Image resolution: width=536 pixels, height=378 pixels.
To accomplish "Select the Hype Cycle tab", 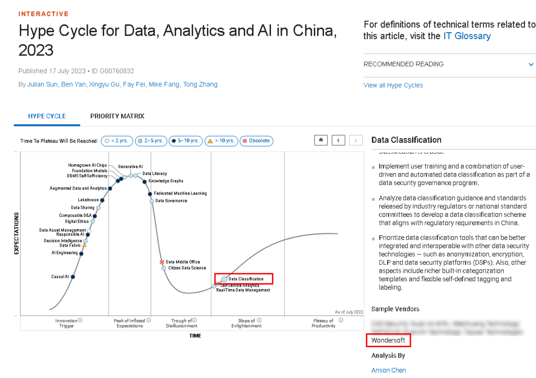I will (x=47, y=116).
